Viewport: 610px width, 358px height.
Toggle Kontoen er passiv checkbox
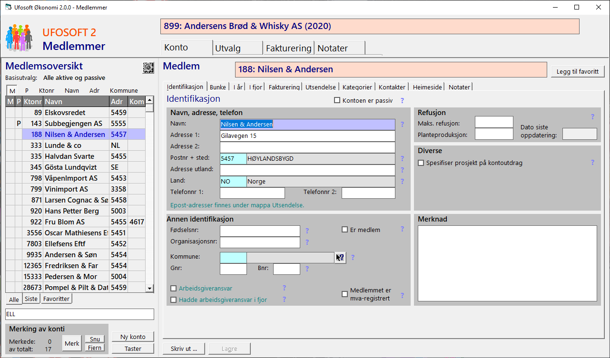(337, 100)
